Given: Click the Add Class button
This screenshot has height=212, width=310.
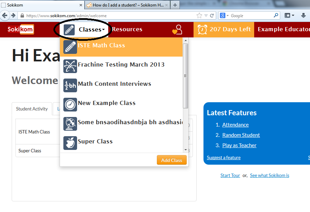Looking at the screenshot, I should click(x=172, y=160).
